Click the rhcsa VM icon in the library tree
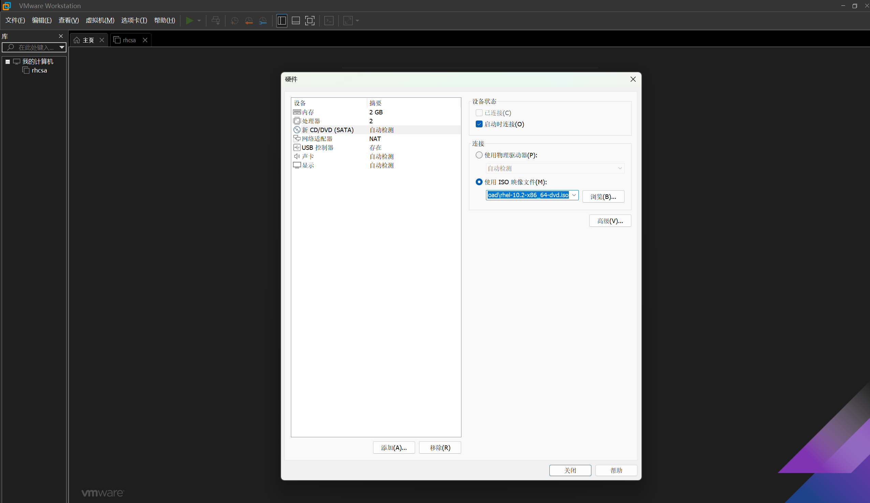This screenshot has height=503, width=870. (x=26, y=70)
